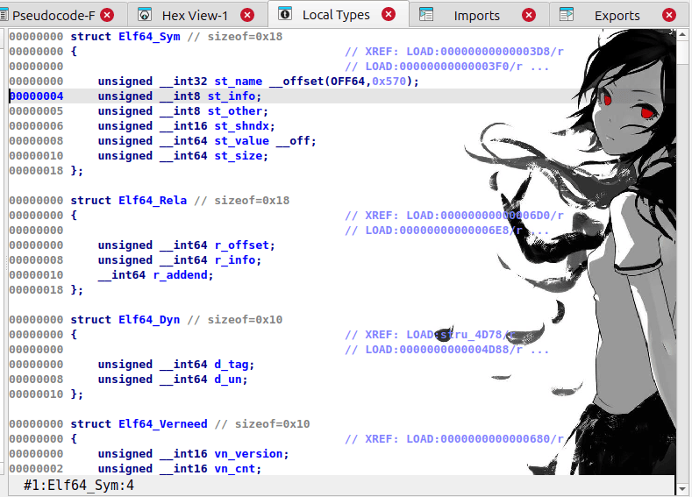This screenshot has height=497, width=692.
Task: Select the vn_version field
Action: [248, 454]
